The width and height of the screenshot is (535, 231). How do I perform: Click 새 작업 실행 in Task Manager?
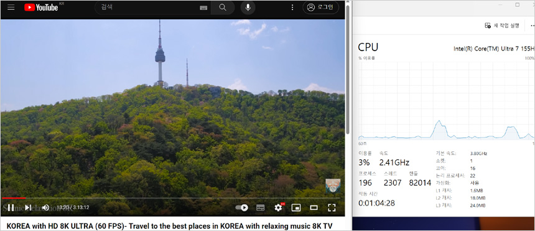pos(502,26)
